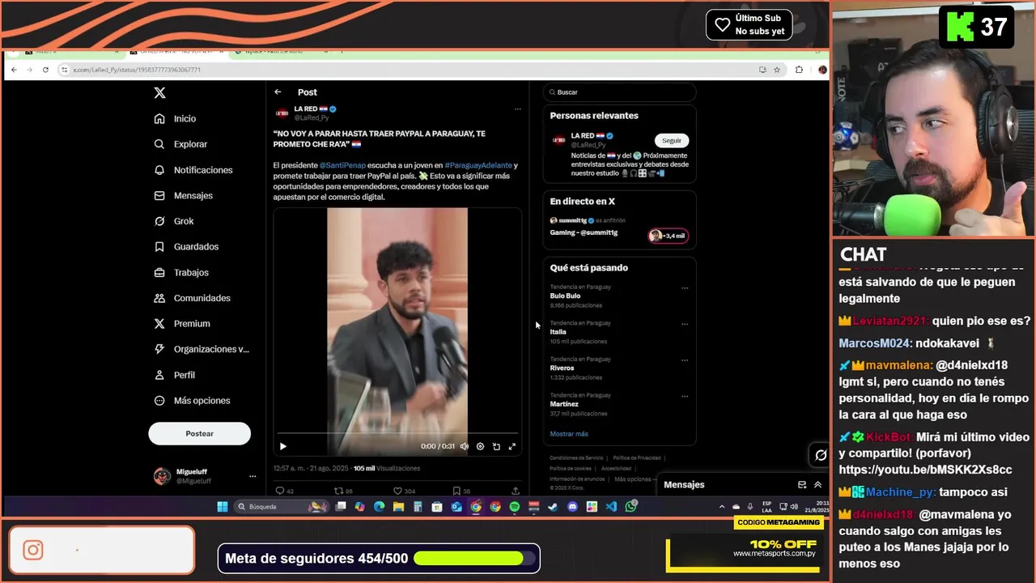Open the browser extensions puzzle icon
This screenshot has width=1036, height=583.
coord(799,70)
